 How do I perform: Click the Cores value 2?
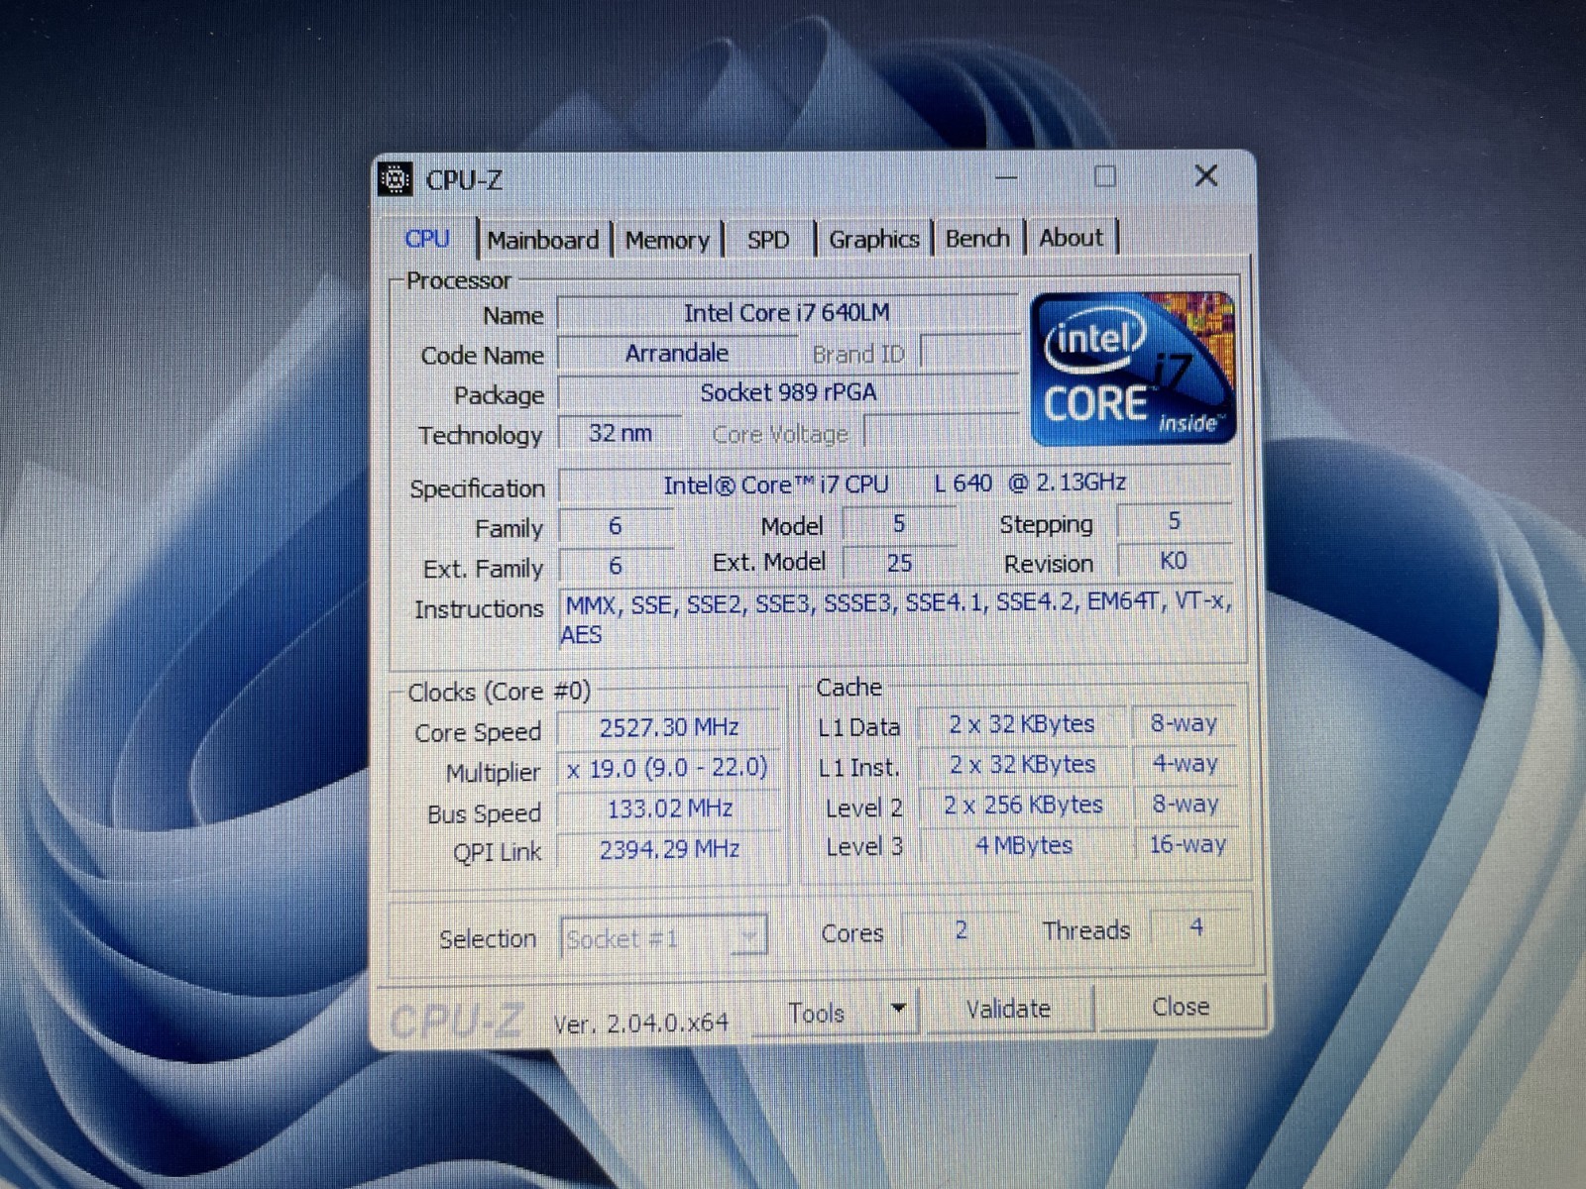(962, 929)
